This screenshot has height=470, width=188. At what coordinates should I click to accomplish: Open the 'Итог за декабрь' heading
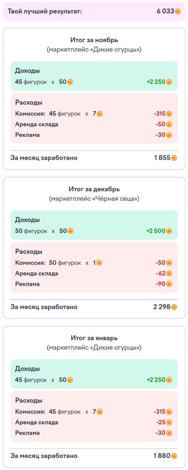[x=94, y=189]
